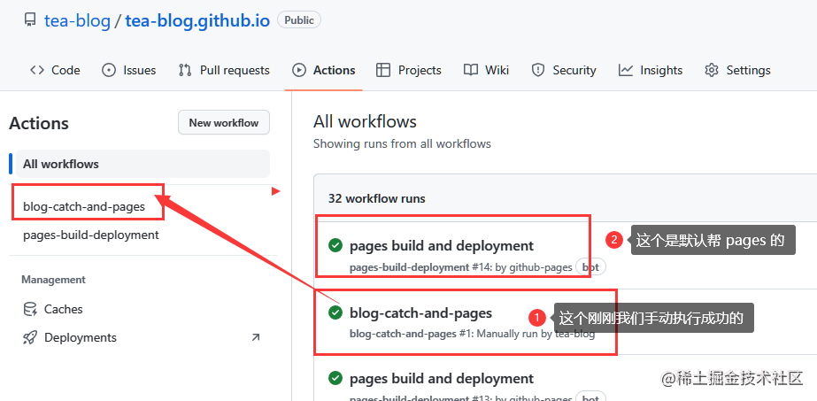Image resolution: width=817 pixels, height=401 pixels.
Task: Click the Security shield icon
Action: point(537,70)
